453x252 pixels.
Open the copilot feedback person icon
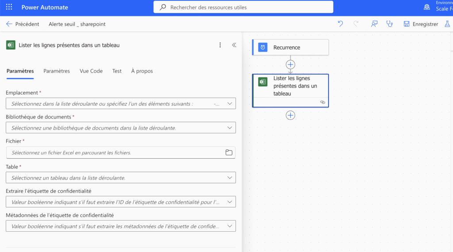(x=374, y=24)
